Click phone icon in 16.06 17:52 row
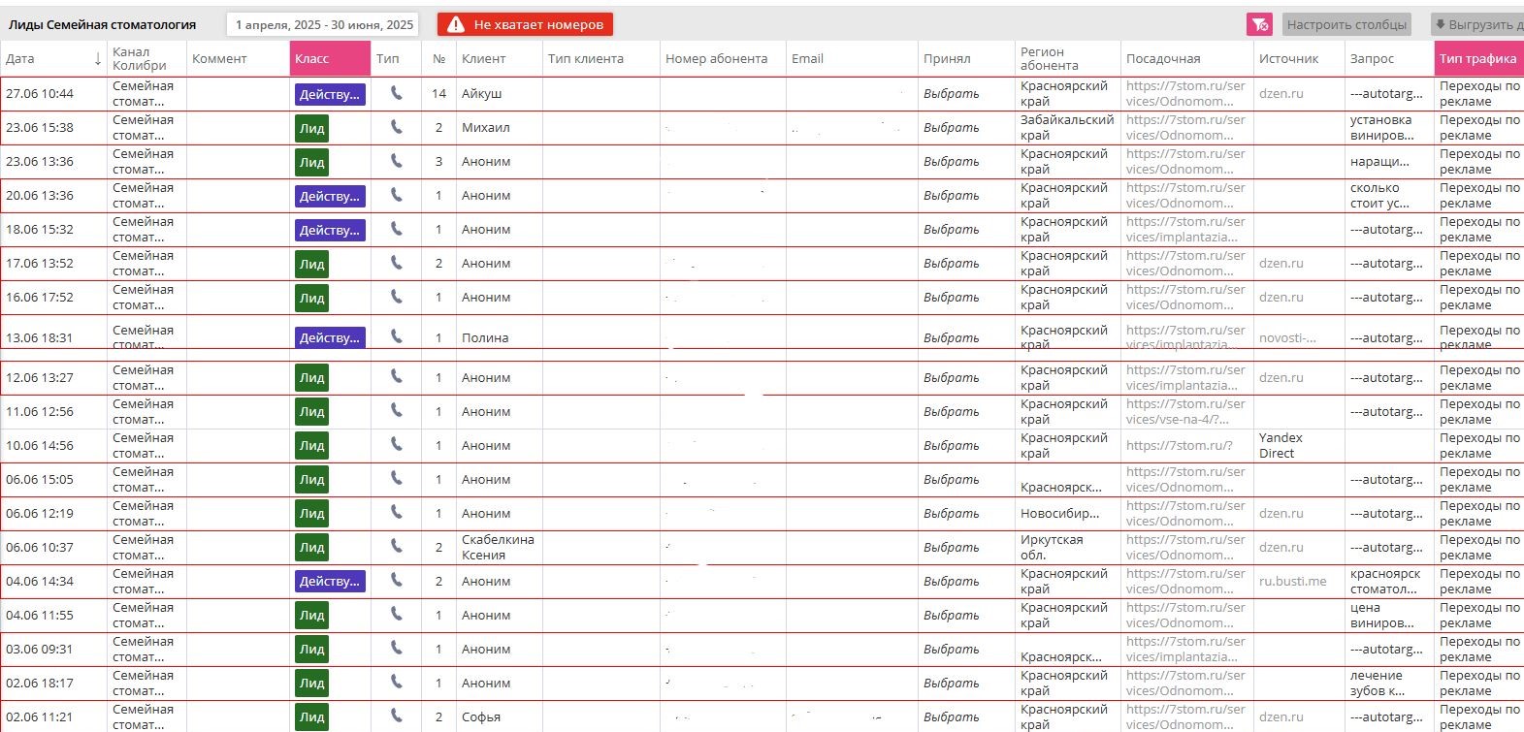Viewport: 1524px width, 732px height. pos(396,297)
